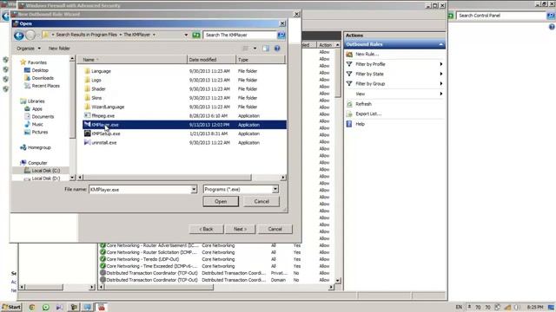This screenshot has height=312, width=556.
Task: Sort by Date modified column
Action: pyautogui.click(x=211, y=60)
